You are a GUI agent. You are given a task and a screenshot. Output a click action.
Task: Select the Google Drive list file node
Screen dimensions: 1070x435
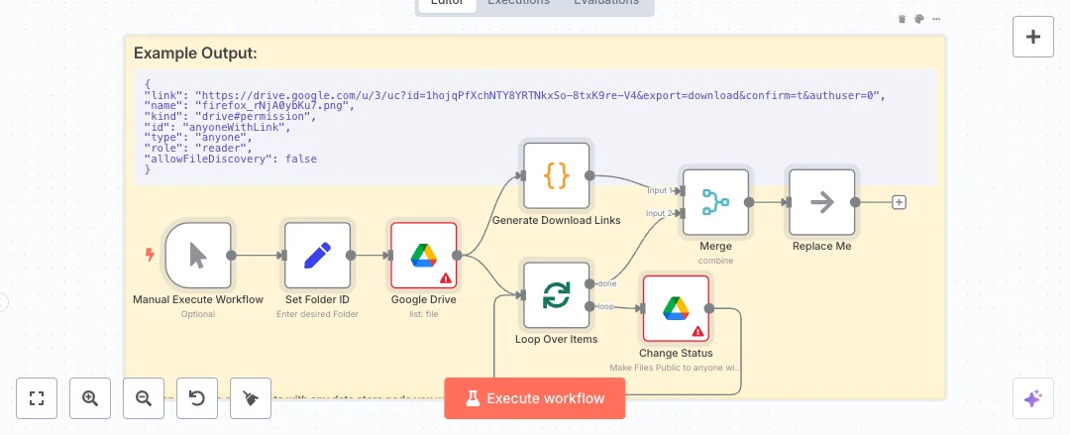coord(423,255)
